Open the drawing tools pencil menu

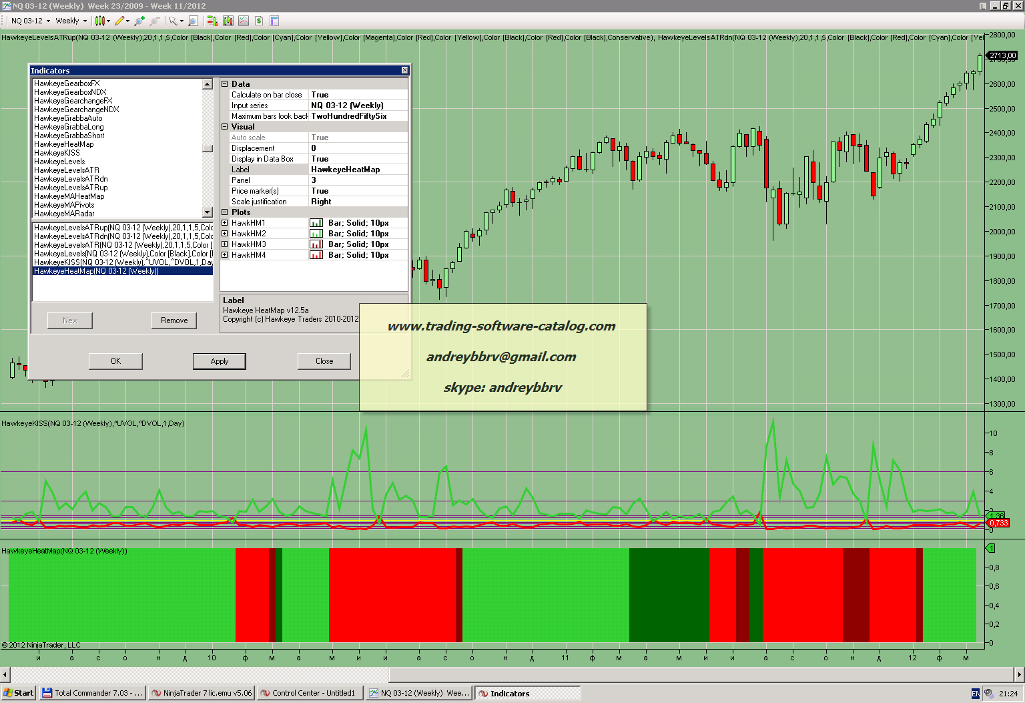pos(122,21)
